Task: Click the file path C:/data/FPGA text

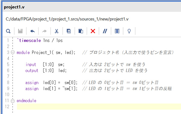Action: [x=67, y=19]
